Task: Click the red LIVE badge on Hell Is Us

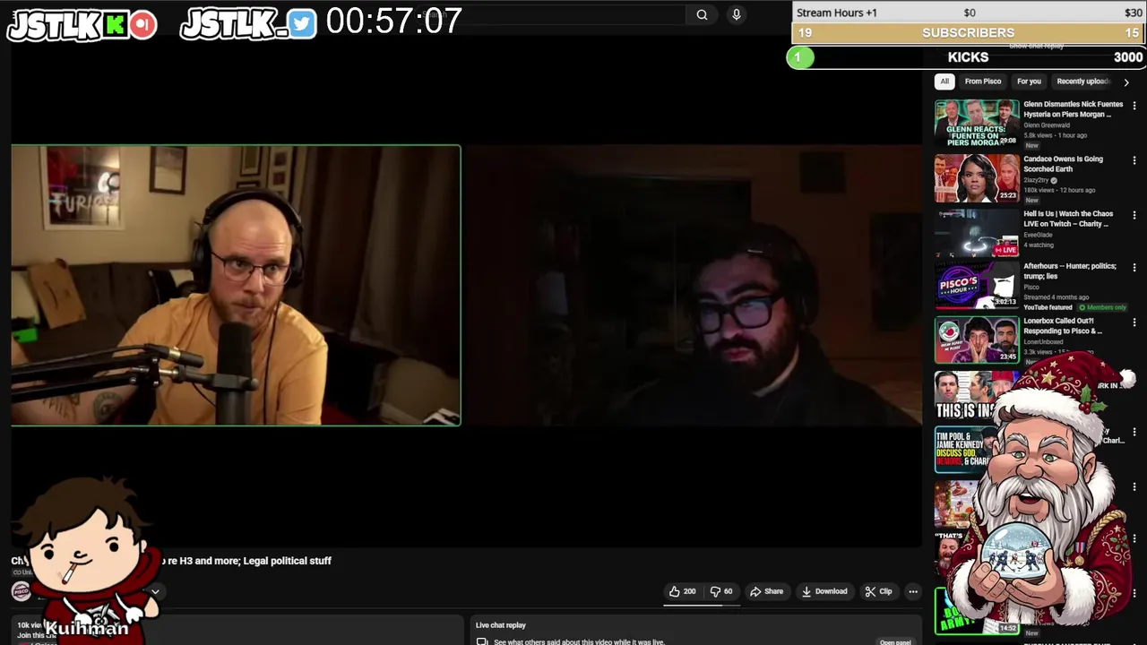Action: tap(1006, 250)
